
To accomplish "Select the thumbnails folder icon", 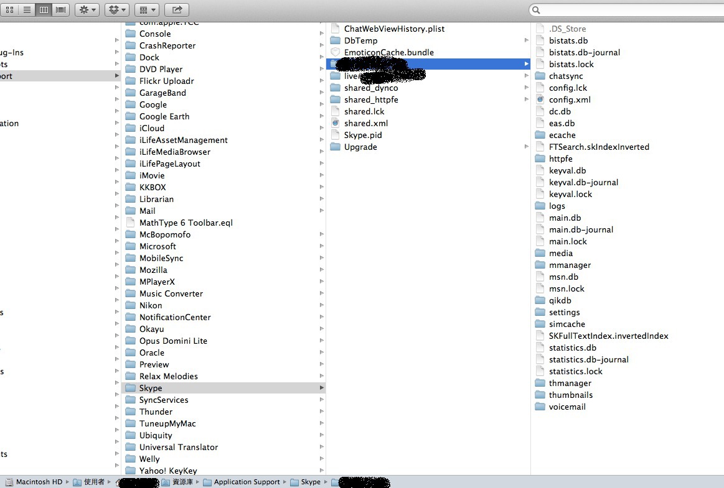I will tap(540, 395).
